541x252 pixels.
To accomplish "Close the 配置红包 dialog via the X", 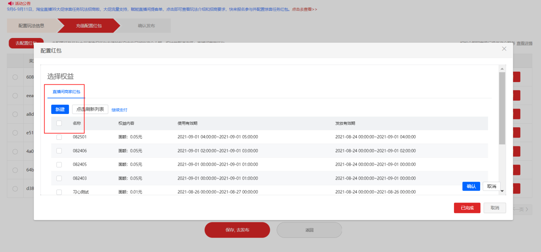I will coord(504,48).
